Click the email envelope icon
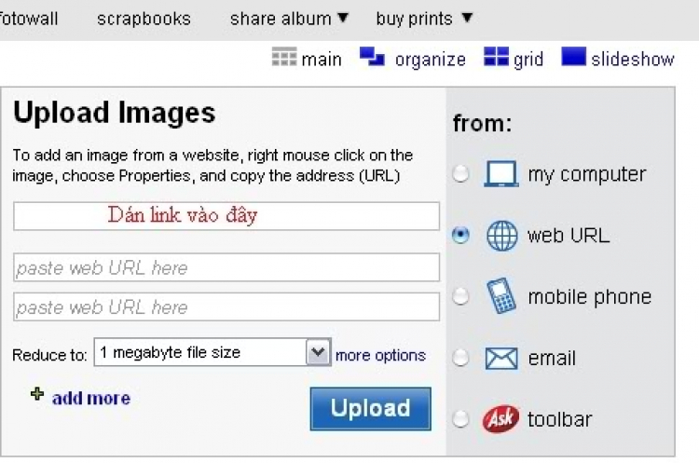Viewport: 699px width, 463px height. point(501,359)
